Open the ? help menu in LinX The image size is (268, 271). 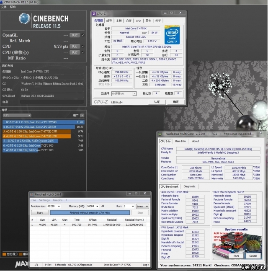click(66, 200)
